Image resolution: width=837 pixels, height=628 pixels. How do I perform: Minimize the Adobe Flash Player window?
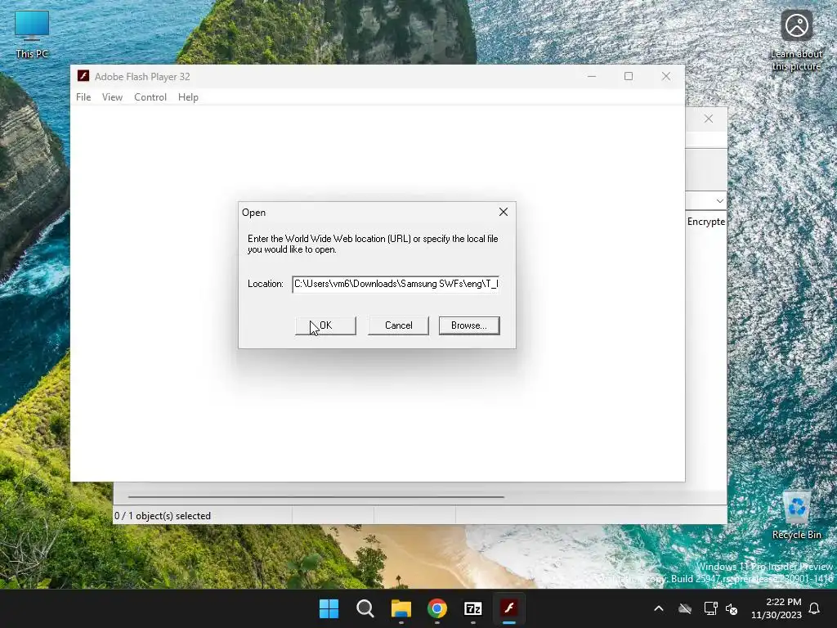(592, 76)
